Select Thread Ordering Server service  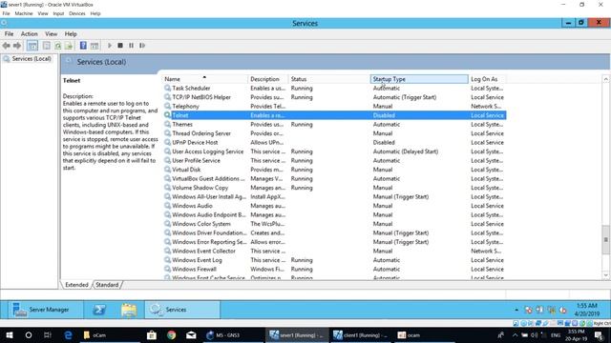pos(335,133)
